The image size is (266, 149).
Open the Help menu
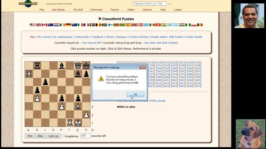point(163,10)
